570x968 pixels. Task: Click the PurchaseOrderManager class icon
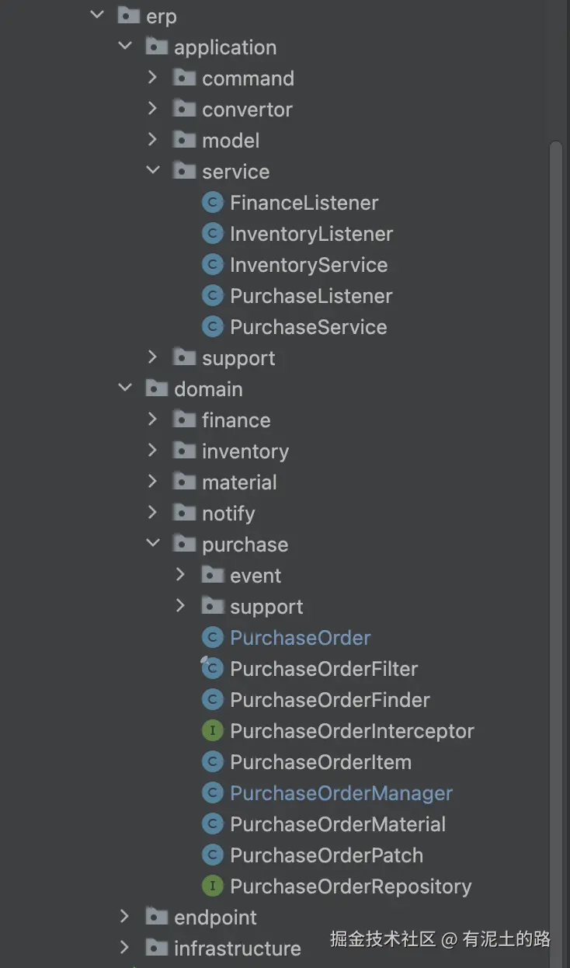click(212, 793)
